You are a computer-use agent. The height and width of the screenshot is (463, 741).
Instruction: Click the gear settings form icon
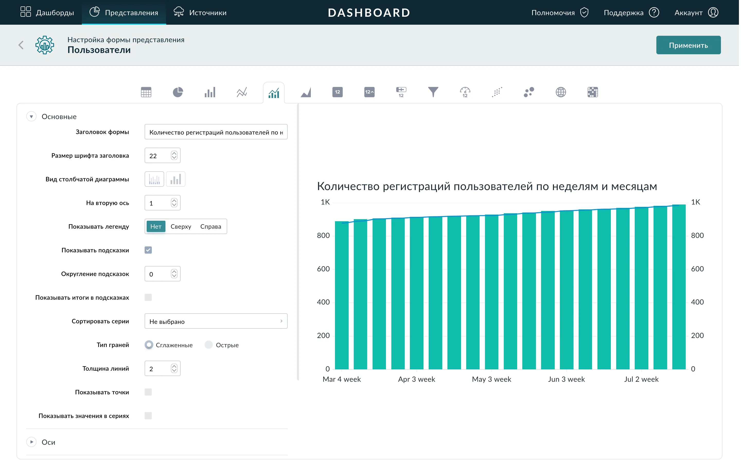(45, 45)
